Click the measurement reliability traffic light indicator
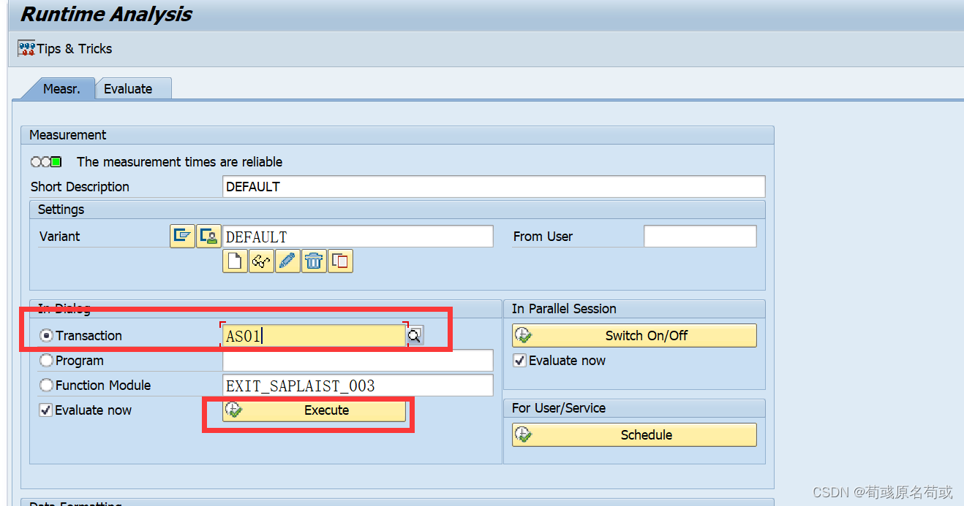 point(46,162)
